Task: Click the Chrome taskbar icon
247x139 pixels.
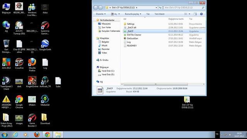Action: [47, 135]
